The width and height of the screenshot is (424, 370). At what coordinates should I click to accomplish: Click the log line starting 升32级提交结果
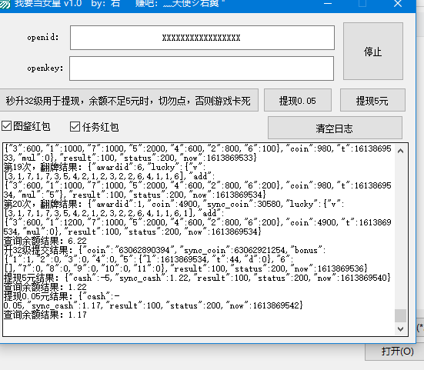pyautogui.click(x=165, y=250)
